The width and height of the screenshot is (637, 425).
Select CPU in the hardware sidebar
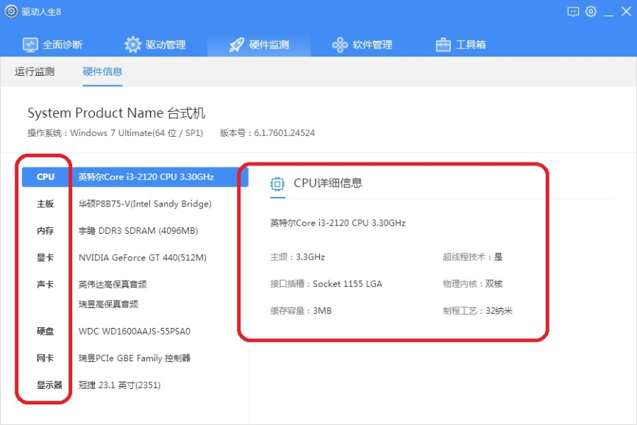tap(45, 176)
